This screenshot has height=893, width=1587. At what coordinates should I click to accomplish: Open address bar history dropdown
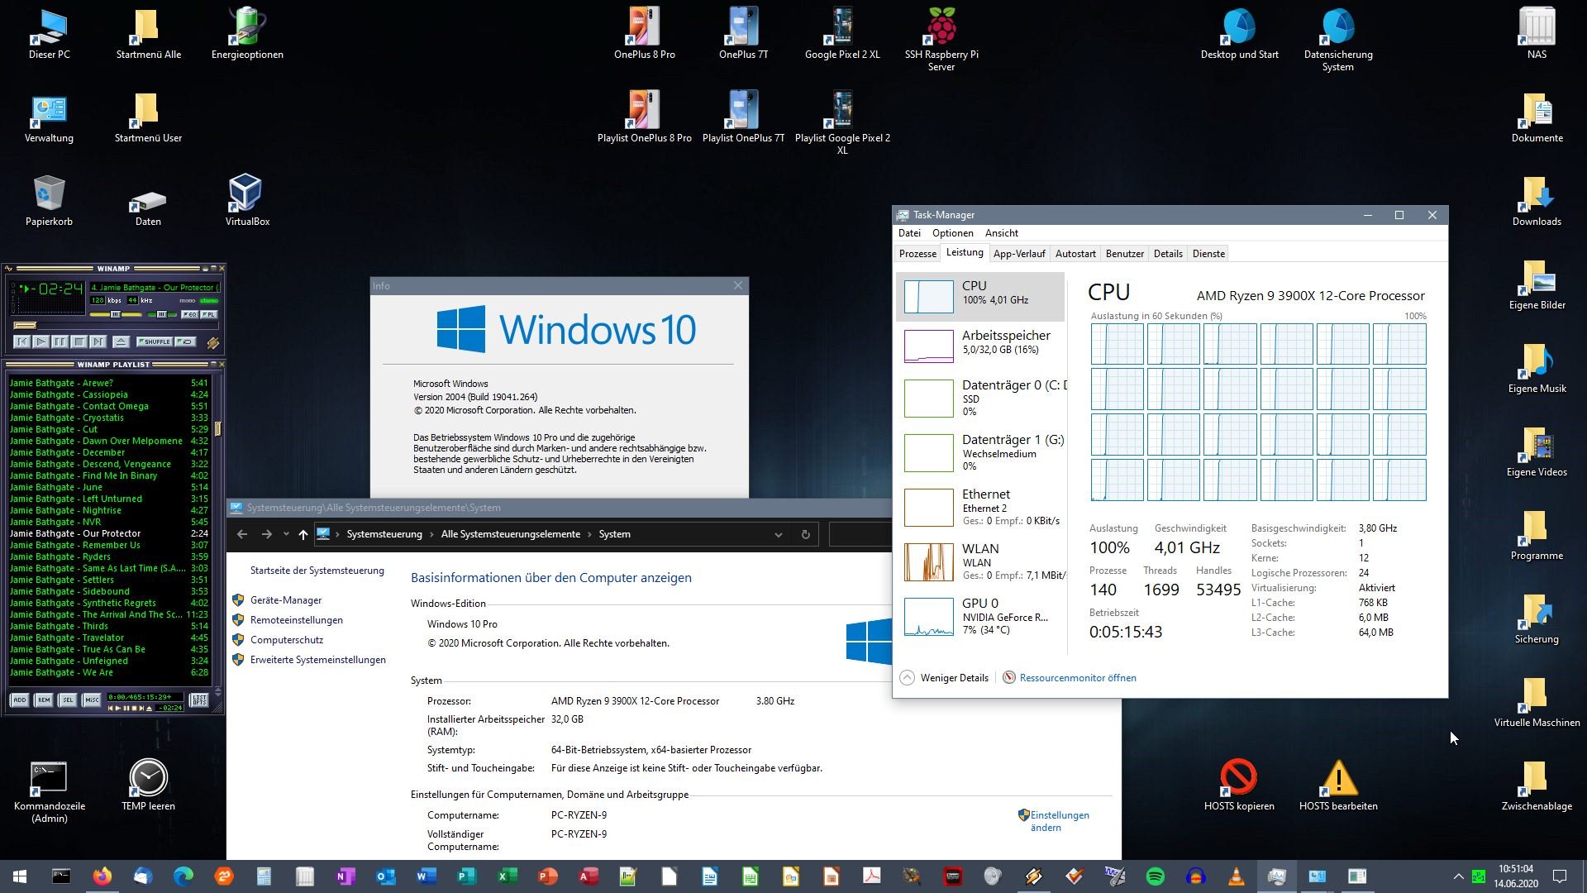(x=778, y=534)
